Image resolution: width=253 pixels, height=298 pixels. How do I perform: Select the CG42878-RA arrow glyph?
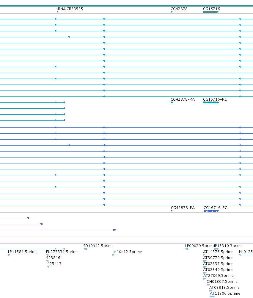(172, 102)
